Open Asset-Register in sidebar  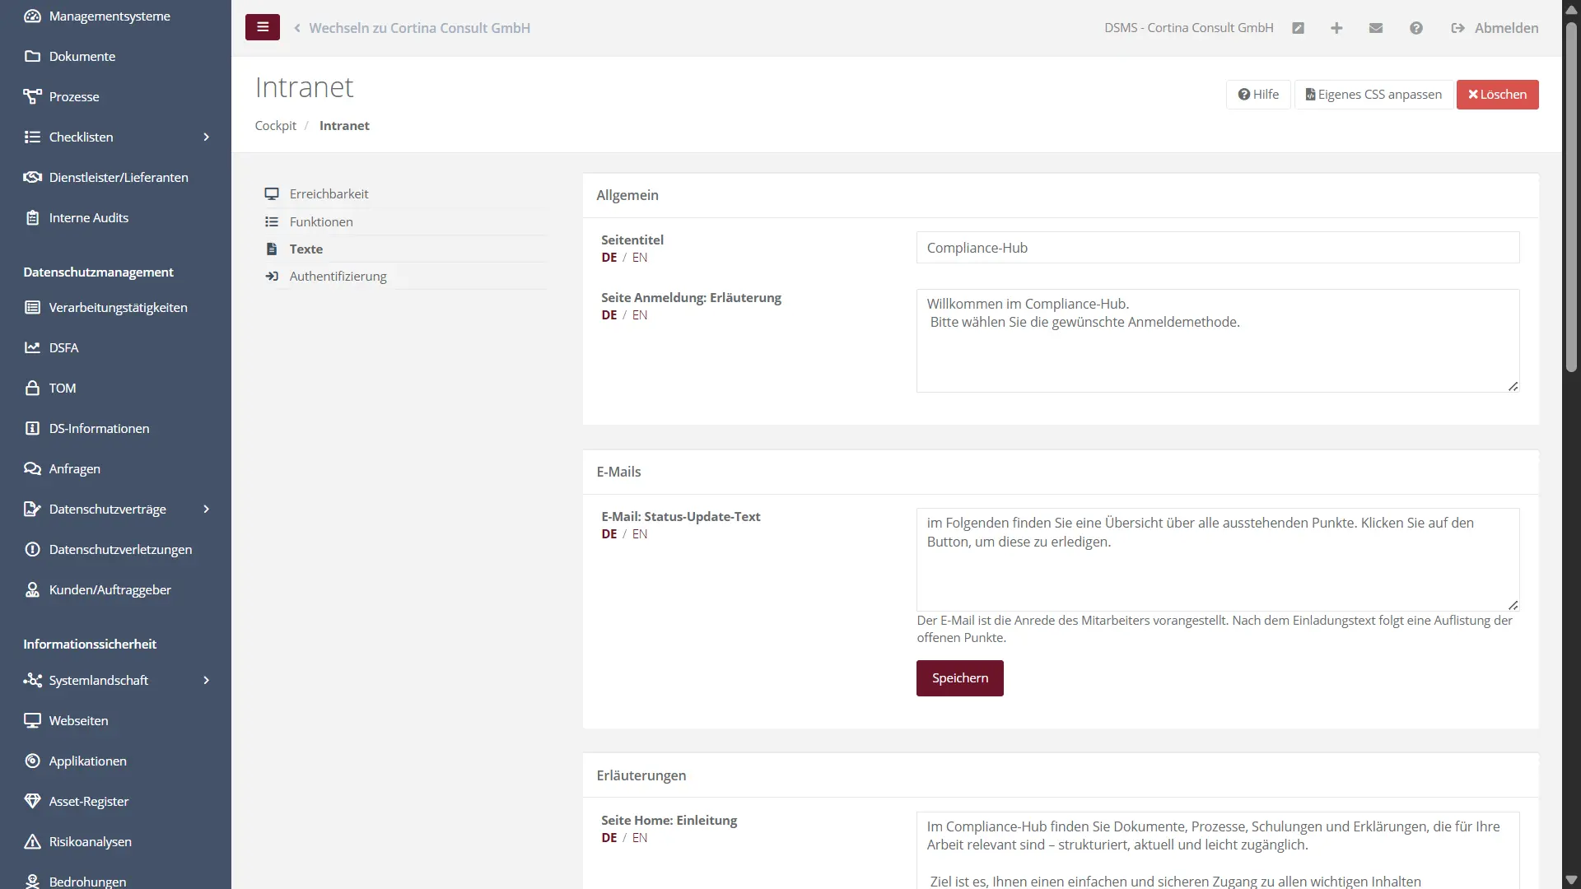[x=88, y=801]
